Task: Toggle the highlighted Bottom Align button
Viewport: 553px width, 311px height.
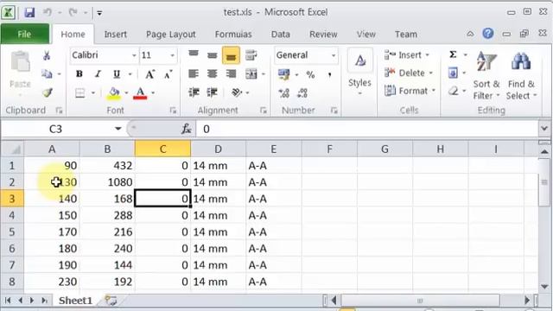Action: pos(231,55)
